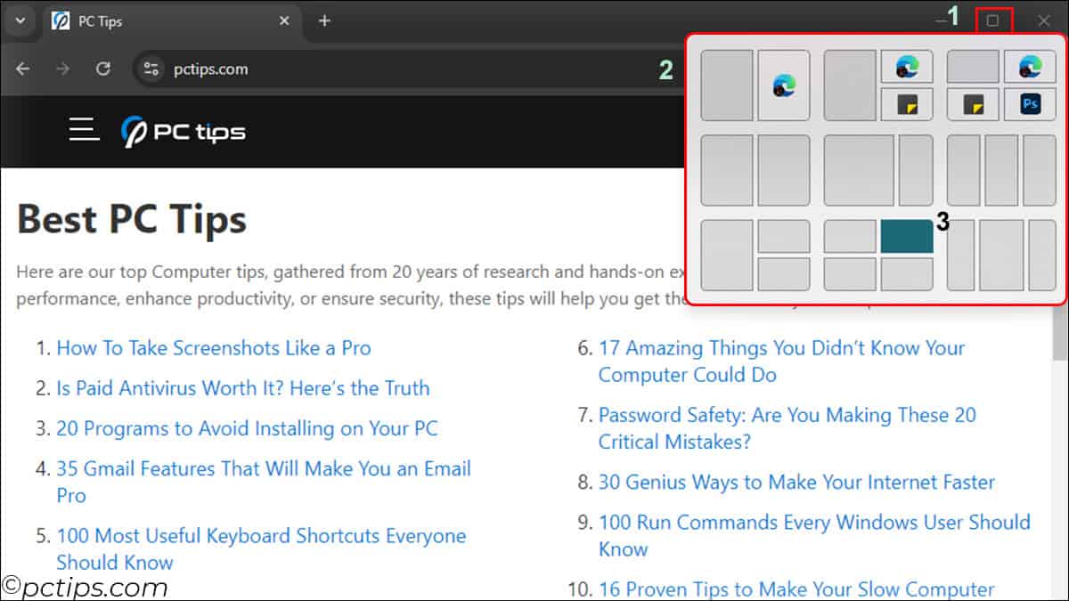Open '30 Genius Ways to Make Your Internet Faster'
The image size is (1069, 601).
coord(797,482)
